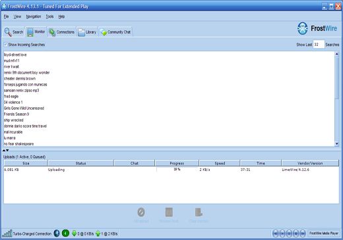
Task: Open the Tools menu
Action: [x=49, y=16]
